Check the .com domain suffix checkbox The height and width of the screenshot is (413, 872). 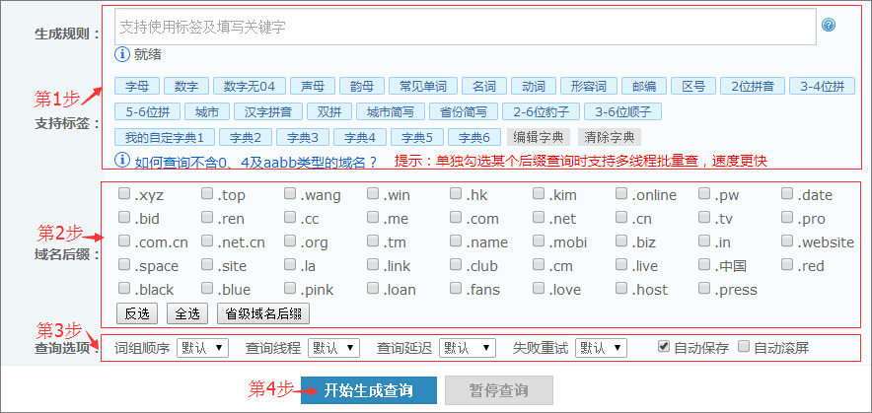[458, 218]
